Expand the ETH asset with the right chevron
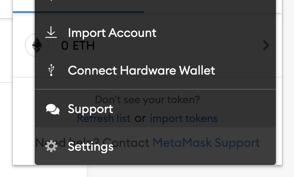The image size is (294, 177). pyautogui.click(x=266, y=45)
